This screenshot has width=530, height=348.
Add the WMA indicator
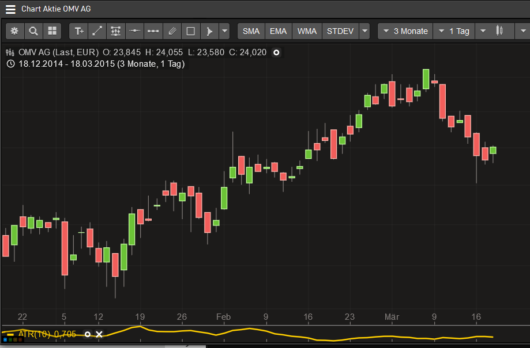(x=307, y=31)
